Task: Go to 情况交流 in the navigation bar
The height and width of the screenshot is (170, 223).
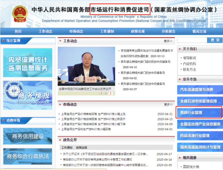Action: click(199, 31)
